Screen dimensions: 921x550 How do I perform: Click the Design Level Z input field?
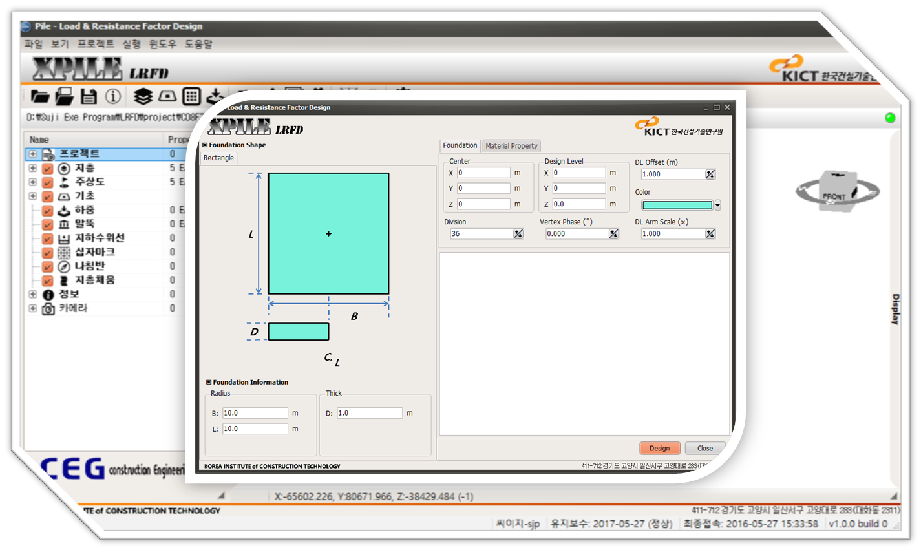[x=579, y=204]
